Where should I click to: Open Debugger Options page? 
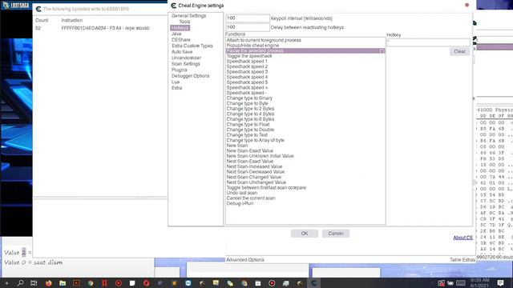tap(191, 76)
